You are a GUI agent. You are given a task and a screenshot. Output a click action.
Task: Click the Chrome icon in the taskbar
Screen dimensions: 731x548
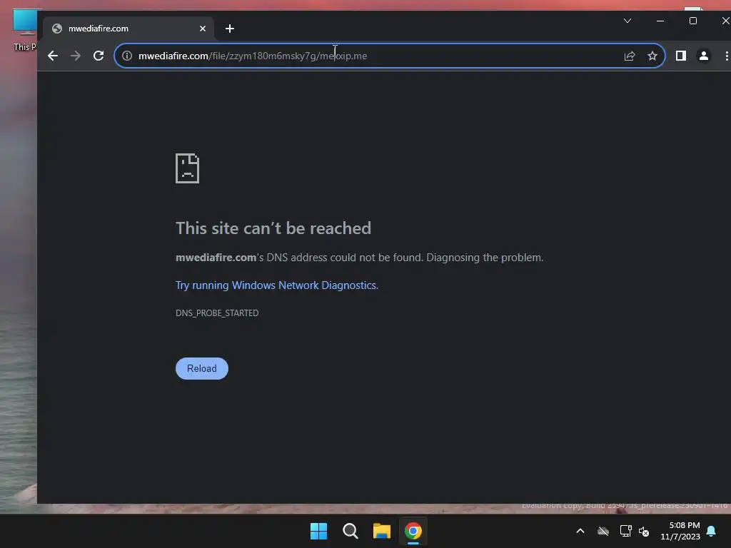click(413, 531)
